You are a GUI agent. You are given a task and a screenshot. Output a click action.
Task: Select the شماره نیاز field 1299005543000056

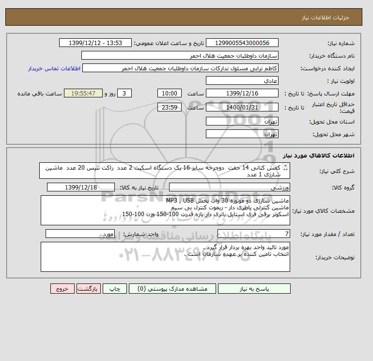(242, 43)
